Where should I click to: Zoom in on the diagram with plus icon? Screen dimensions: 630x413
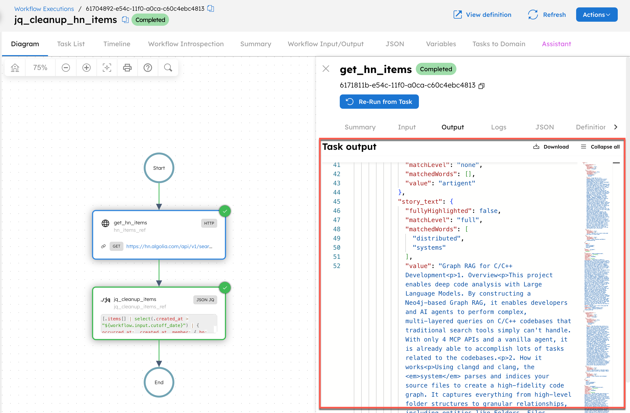click(x=86, y=67)
